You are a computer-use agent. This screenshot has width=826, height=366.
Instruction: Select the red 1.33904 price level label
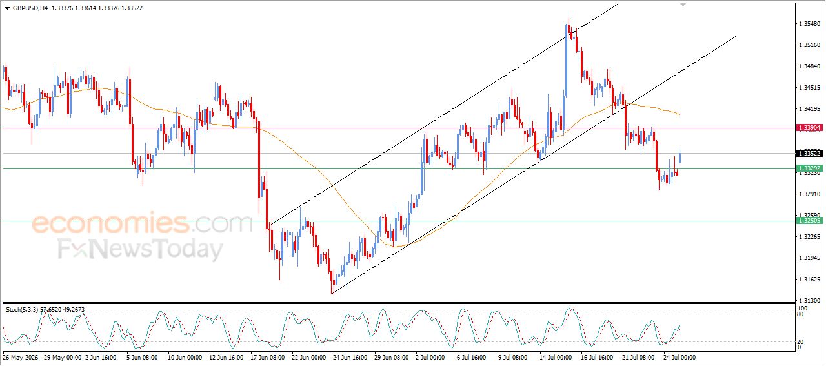tap(809, 128)
